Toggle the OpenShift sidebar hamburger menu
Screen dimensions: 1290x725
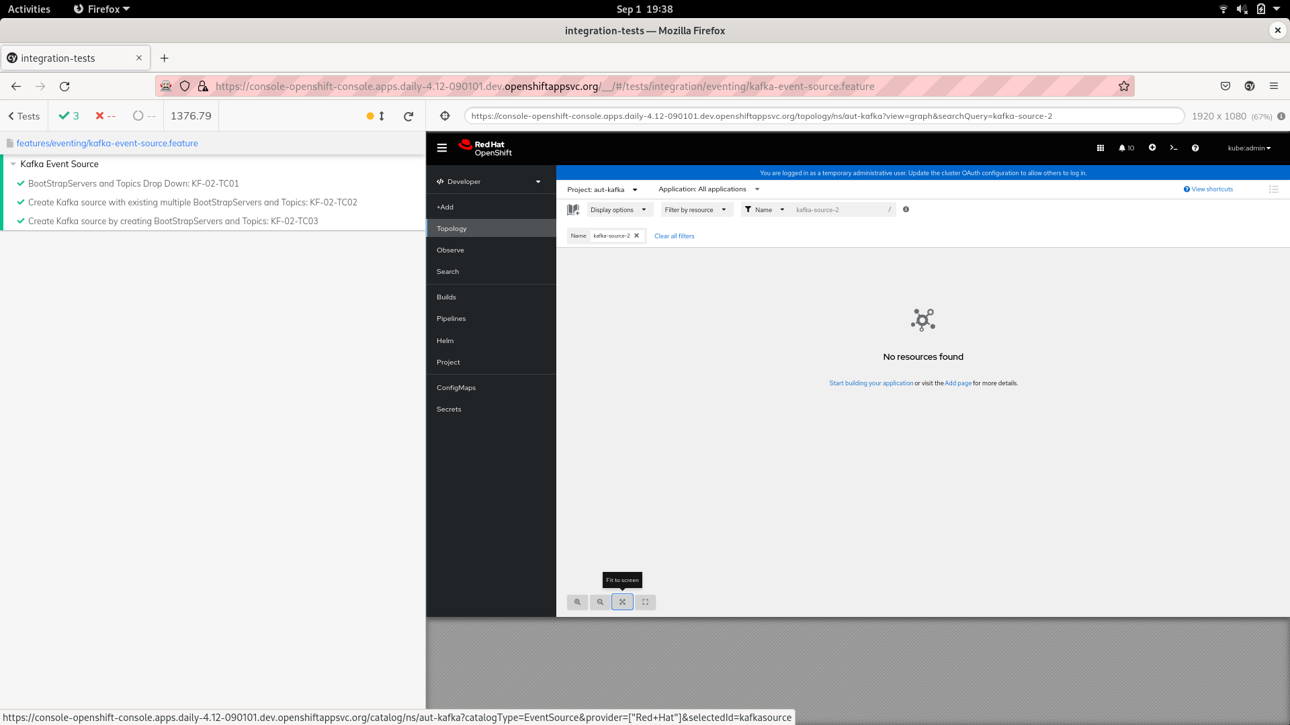pyautogui.click(x=442, y=148)
